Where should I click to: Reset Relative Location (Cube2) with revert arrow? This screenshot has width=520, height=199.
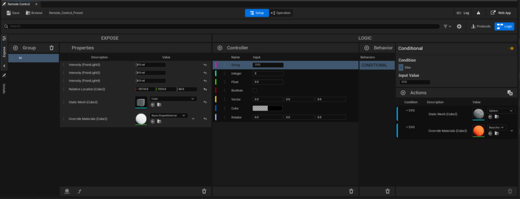pos(205,89)
